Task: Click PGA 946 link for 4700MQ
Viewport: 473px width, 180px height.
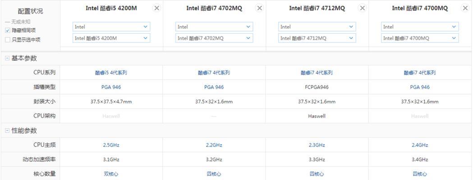Action: coord(420,87)
